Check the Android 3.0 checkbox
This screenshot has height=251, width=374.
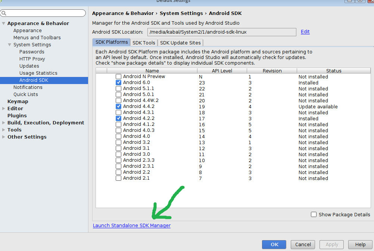pyautogui.click(x=118, y=154)
